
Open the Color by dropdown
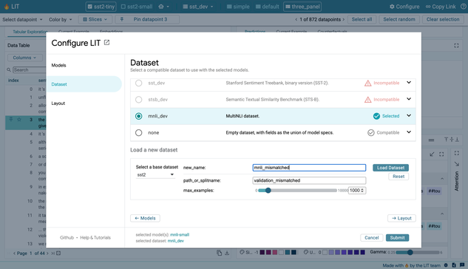pos(61,19)
